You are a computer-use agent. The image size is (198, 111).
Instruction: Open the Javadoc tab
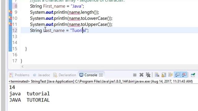point(41,75)
